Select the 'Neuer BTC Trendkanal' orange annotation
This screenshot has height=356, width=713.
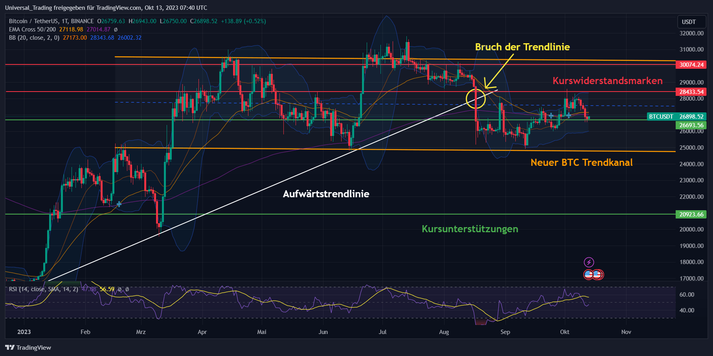pos(582,162)
